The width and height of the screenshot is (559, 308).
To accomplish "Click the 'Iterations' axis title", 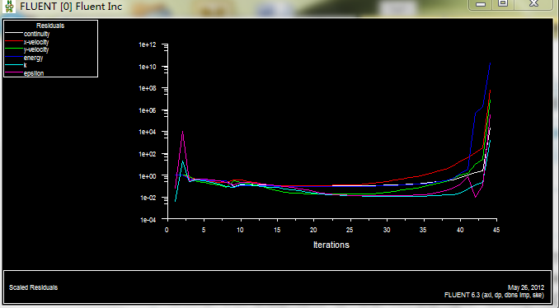I will click(331, 245).
